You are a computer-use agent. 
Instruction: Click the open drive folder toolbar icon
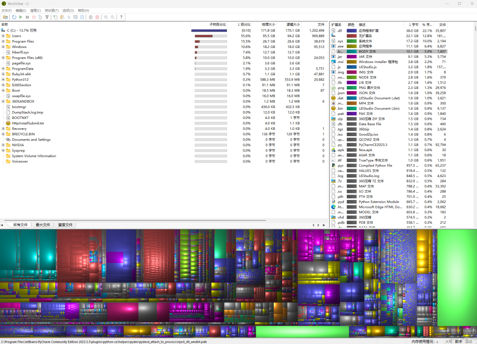(x=5, y=17)
